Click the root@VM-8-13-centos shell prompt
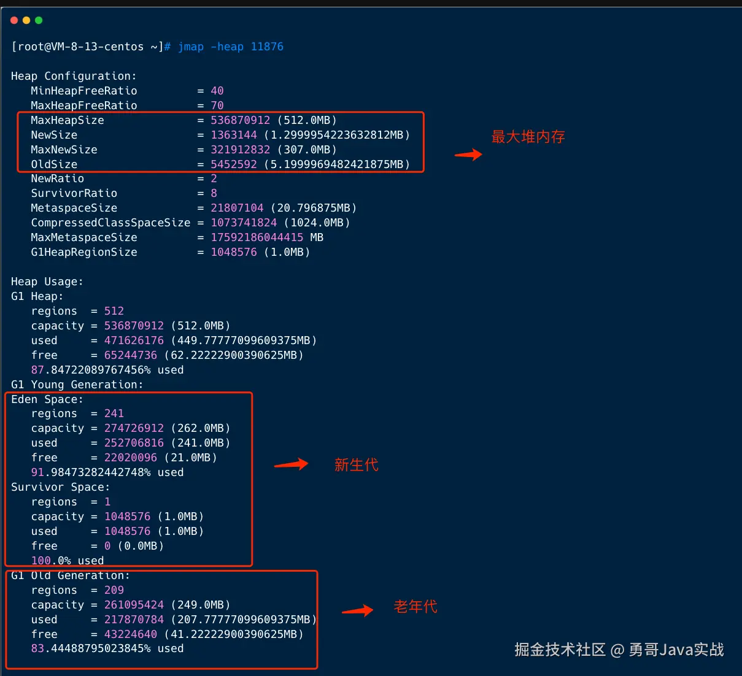The width and height of the screenshot is (742, 676). (87, 47)
